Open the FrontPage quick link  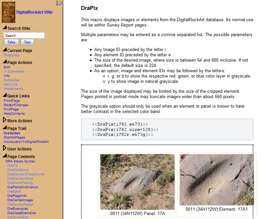pyautogui.click(x=12, y=101)
